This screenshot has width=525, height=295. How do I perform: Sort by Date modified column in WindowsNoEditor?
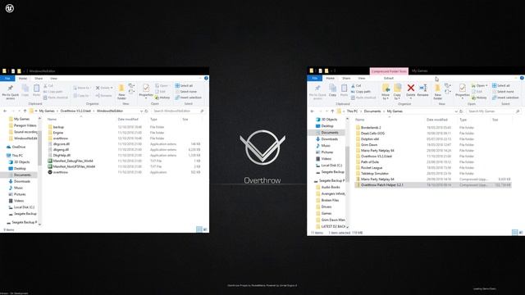click(x=128, y=119)
